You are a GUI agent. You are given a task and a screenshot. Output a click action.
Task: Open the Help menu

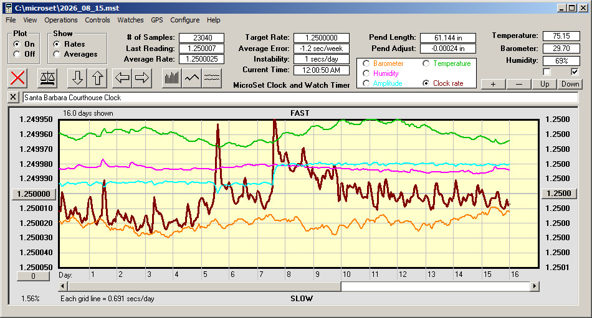(213, 20)
